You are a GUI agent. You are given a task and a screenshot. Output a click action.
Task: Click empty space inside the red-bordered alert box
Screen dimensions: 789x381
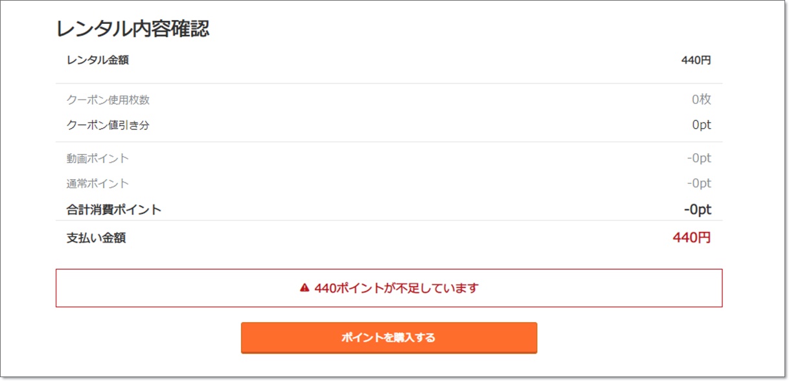(x=162, y=288)
